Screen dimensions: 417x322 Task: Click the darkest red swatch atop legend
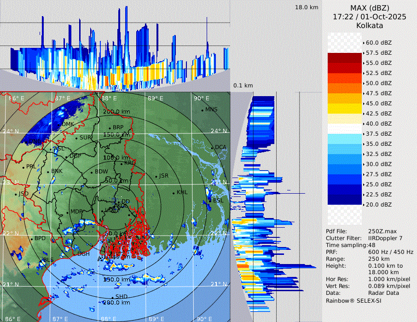point(345,58)
